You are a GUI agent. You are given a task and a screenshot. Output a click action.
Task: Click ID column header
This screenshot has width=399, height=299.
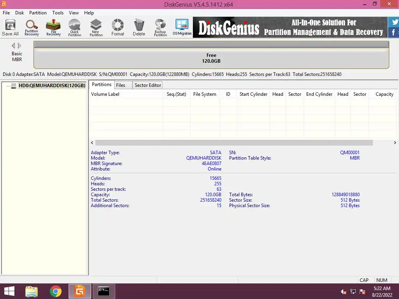[x=228, y=94]
